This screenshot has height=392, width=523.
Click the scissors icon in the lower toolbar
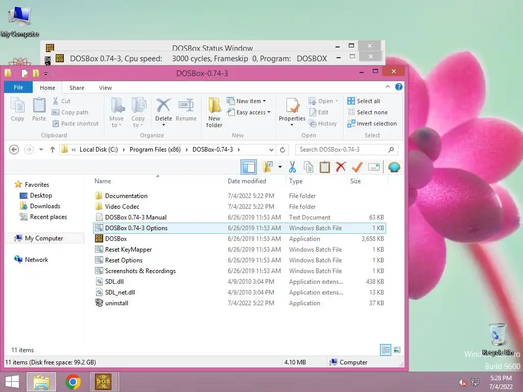(293, 167)
